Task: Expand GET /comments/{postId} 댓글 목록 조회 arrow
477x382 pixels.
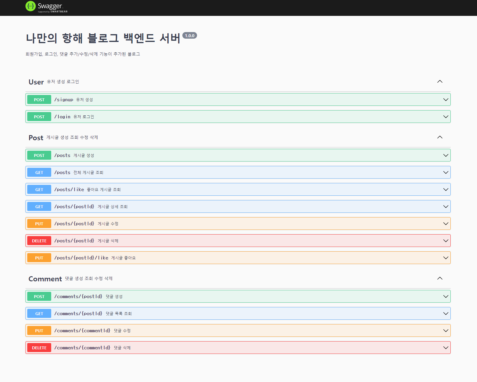Action: (446, 313)
